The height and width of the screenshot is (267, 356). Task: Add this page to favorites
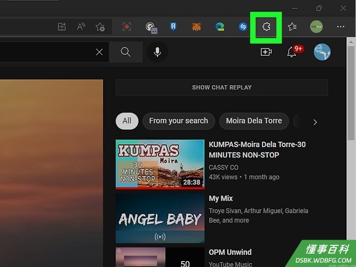pyautogui.click(x=100, y=27)
